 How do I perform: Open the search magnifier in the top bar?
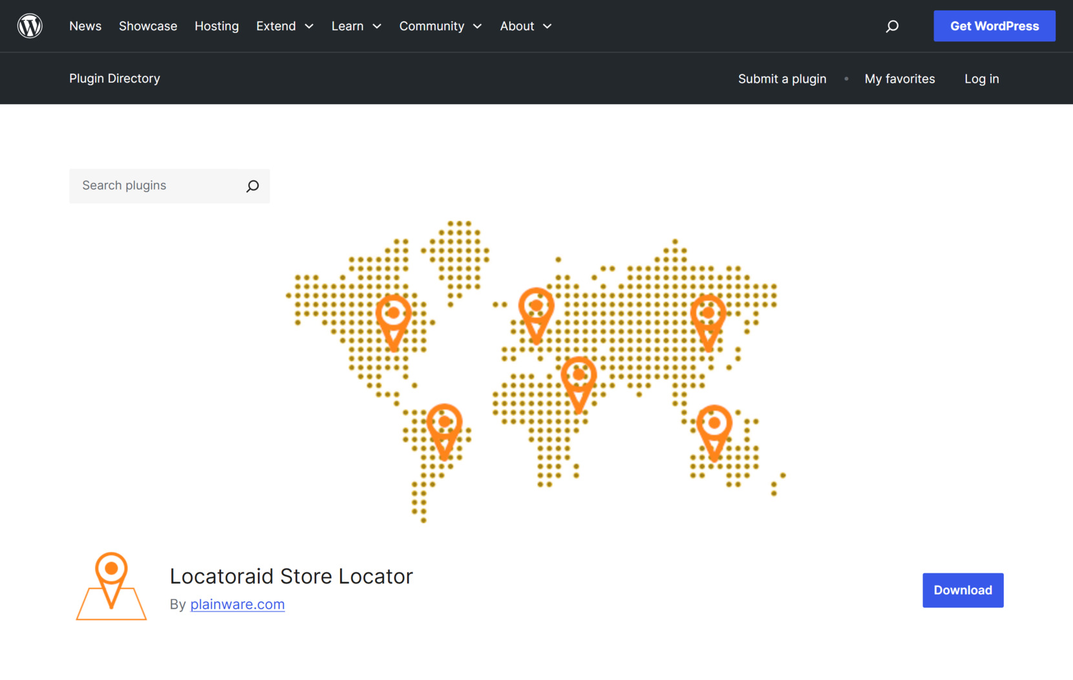click(x=891, y=26)
